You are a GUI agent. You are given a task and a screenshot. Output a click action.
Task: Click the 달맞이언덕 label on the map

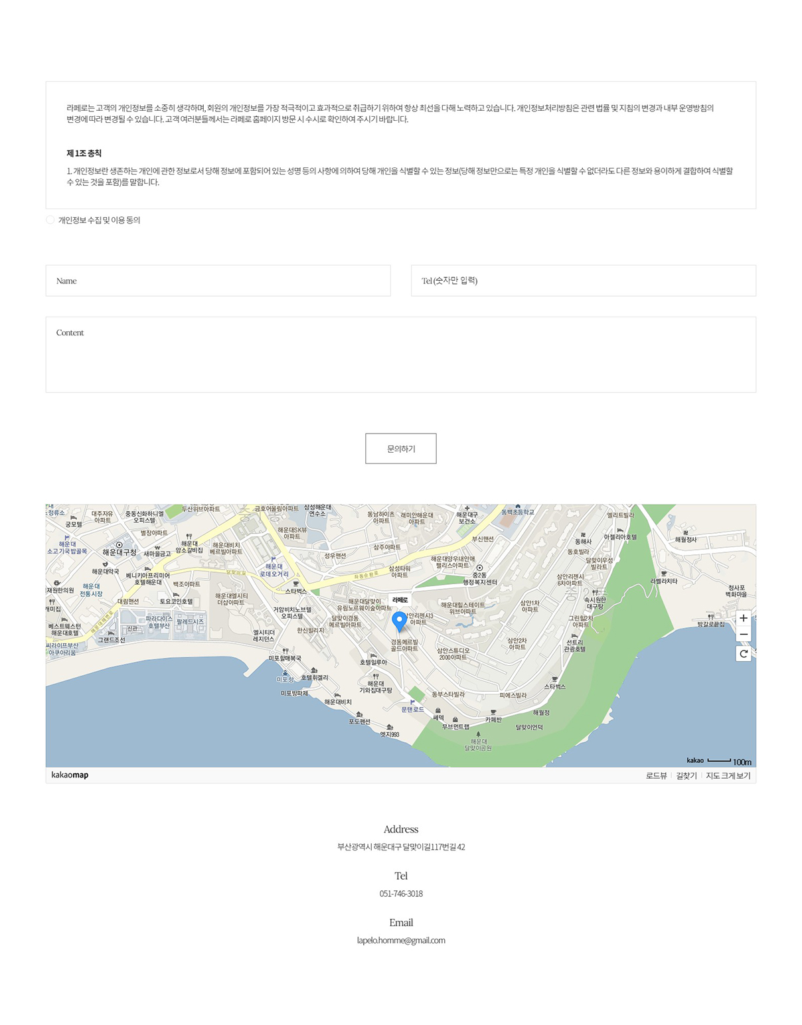529,727
